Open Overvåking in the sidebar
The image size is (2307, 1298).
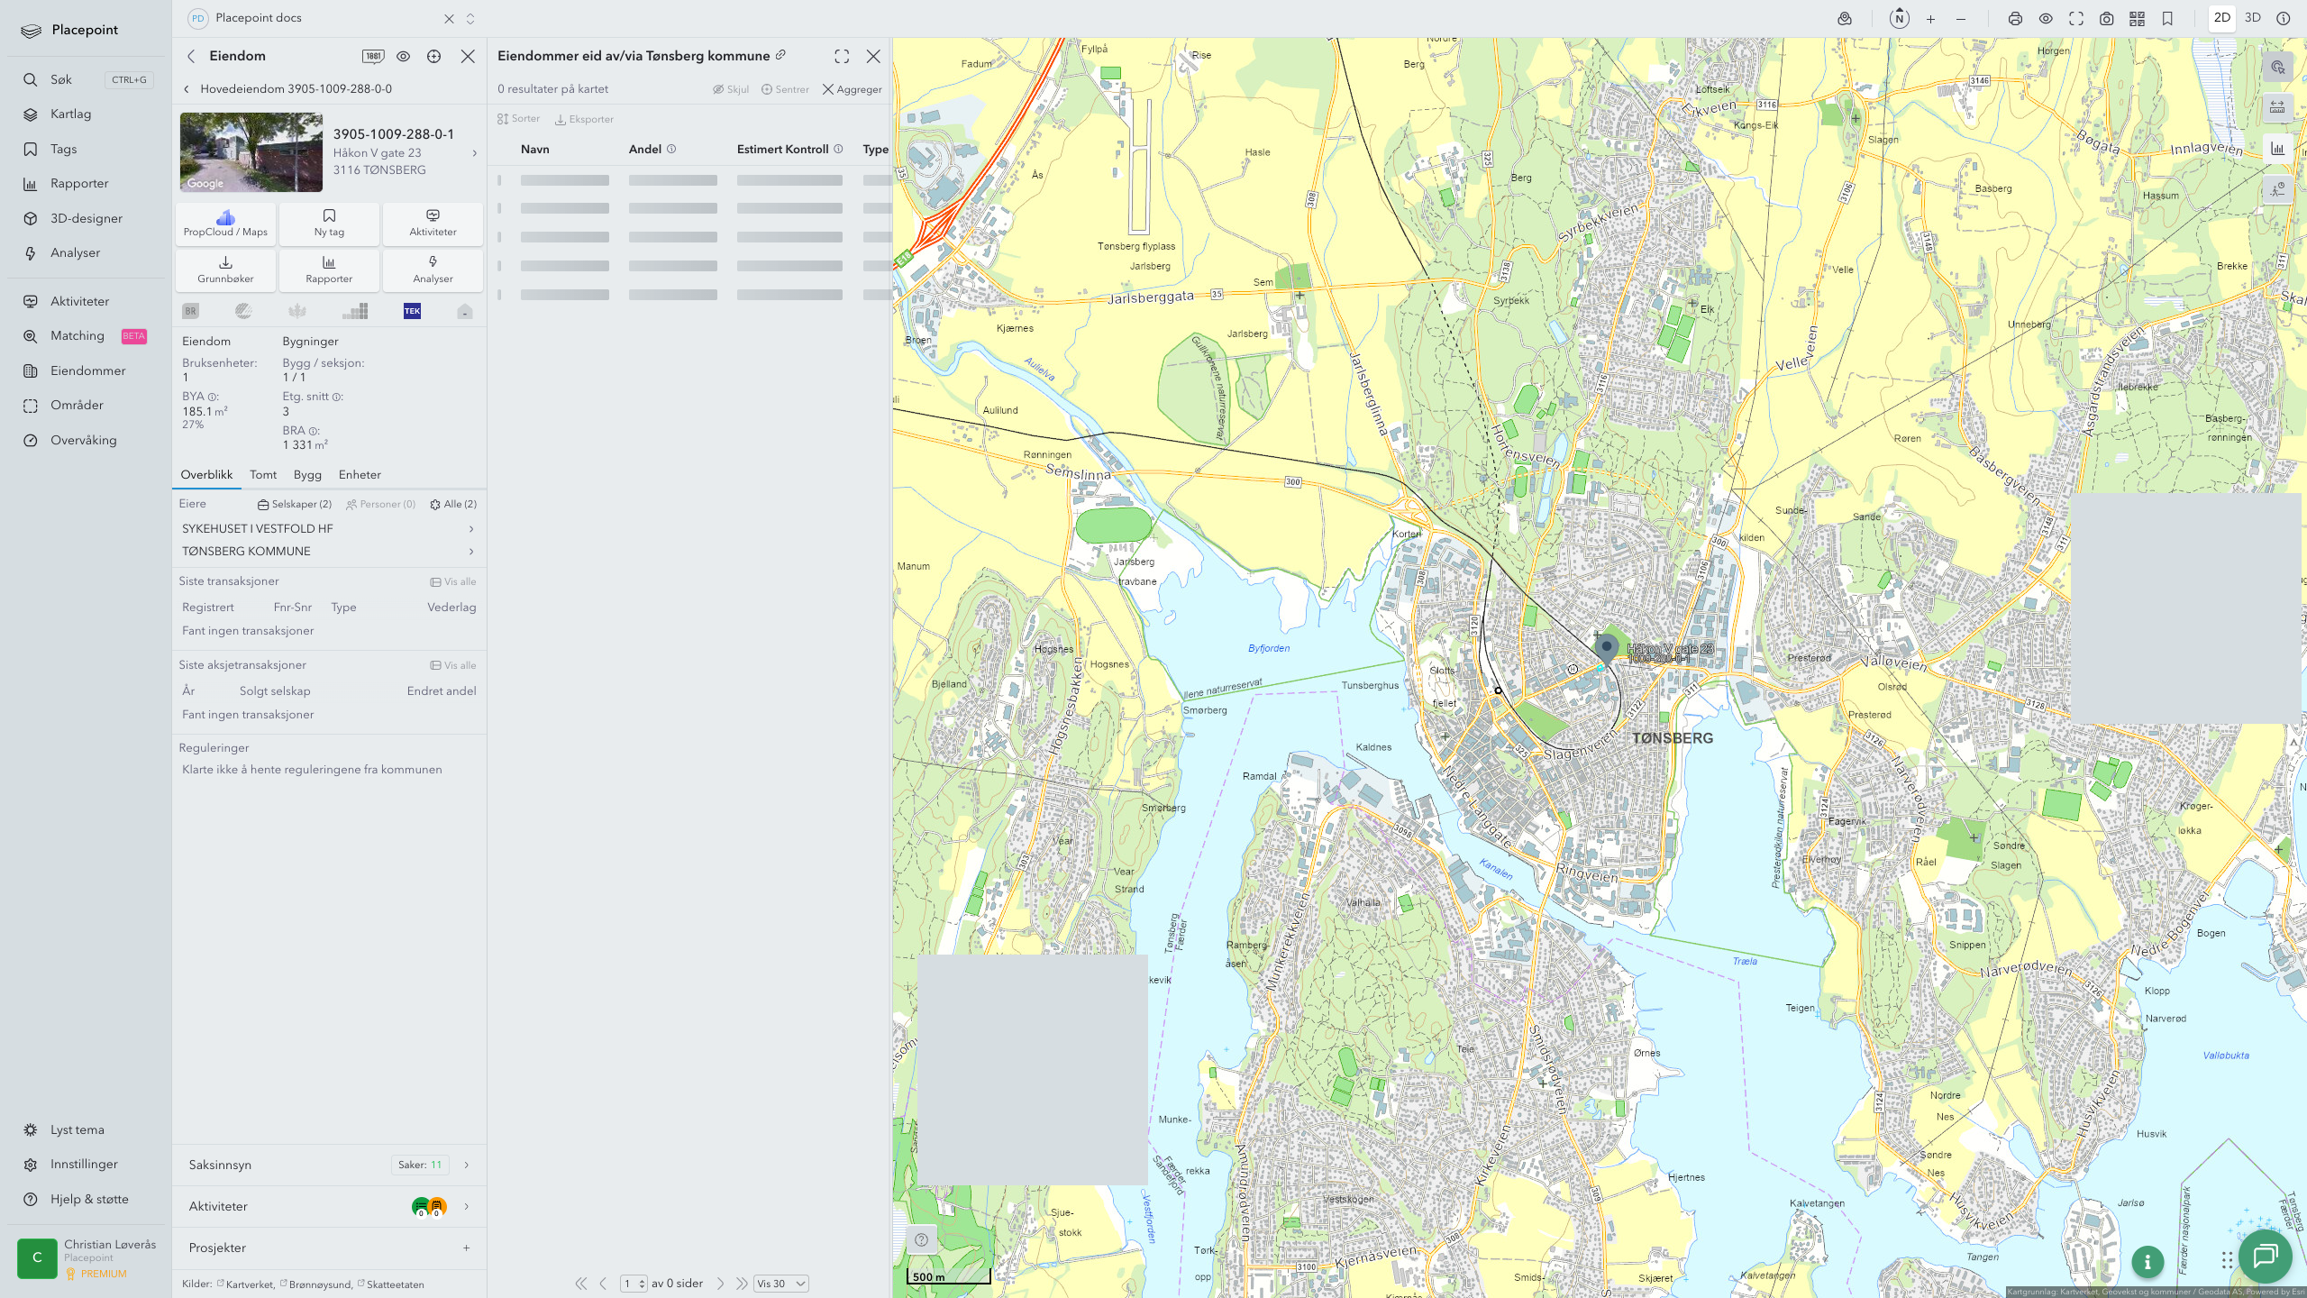(x=83, y=441)
